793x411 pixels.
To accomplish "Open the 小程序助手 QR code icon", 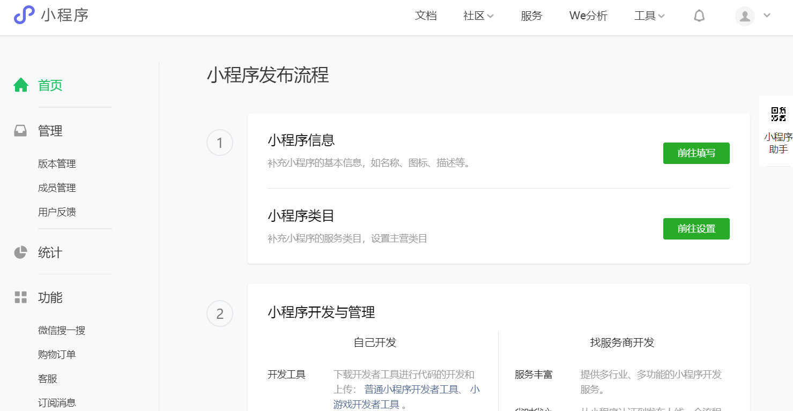I will (778, 114).
